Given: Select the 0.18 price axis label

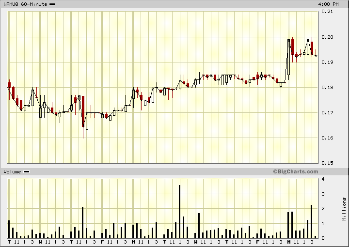Looking at the screenshot, I should click(327, 87).
